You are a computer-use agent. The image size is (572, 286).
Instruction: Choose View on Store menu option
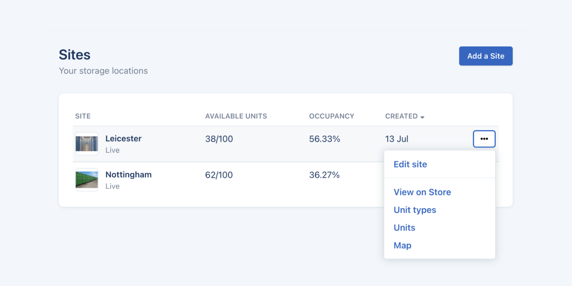click(x=422, y=192)
